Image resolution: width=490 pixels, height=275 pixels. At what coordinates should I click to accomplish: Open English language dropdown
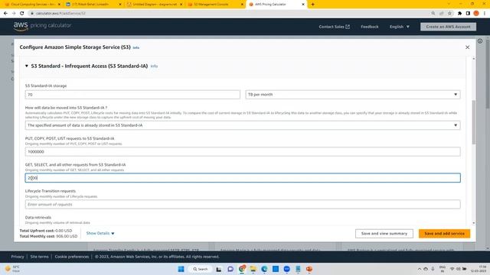(x=400, y=27)
